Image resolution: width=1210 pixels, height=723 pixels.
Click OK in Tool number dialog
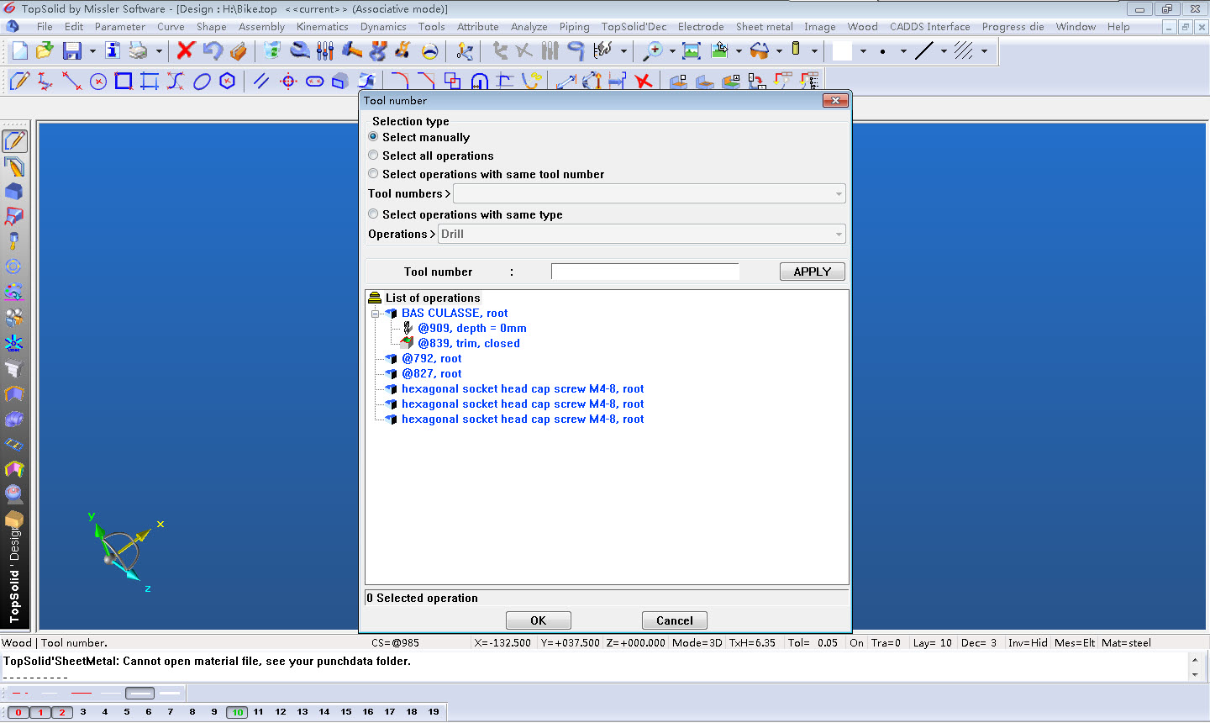pyautogui.click(x=539, y=620)
